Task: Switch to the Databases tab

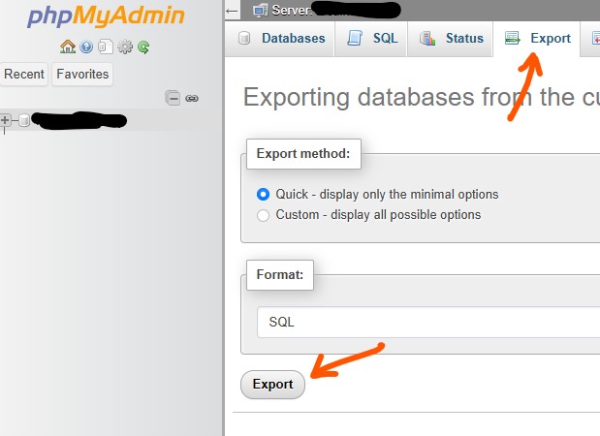Action: point(281,39)
